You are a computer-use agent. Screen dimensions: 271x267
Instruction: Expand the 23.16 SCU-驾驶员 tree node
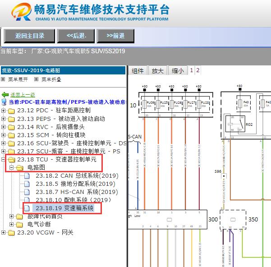pyautogui.click(x=3, y=143)
